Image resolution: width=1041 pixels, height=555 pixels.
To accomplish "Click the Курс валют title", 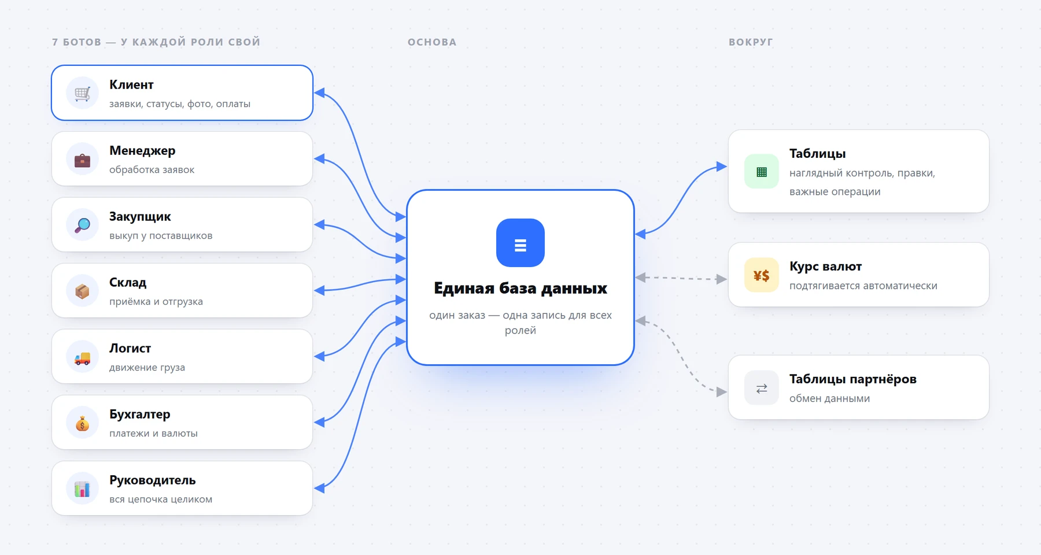I will coord(826,267).
